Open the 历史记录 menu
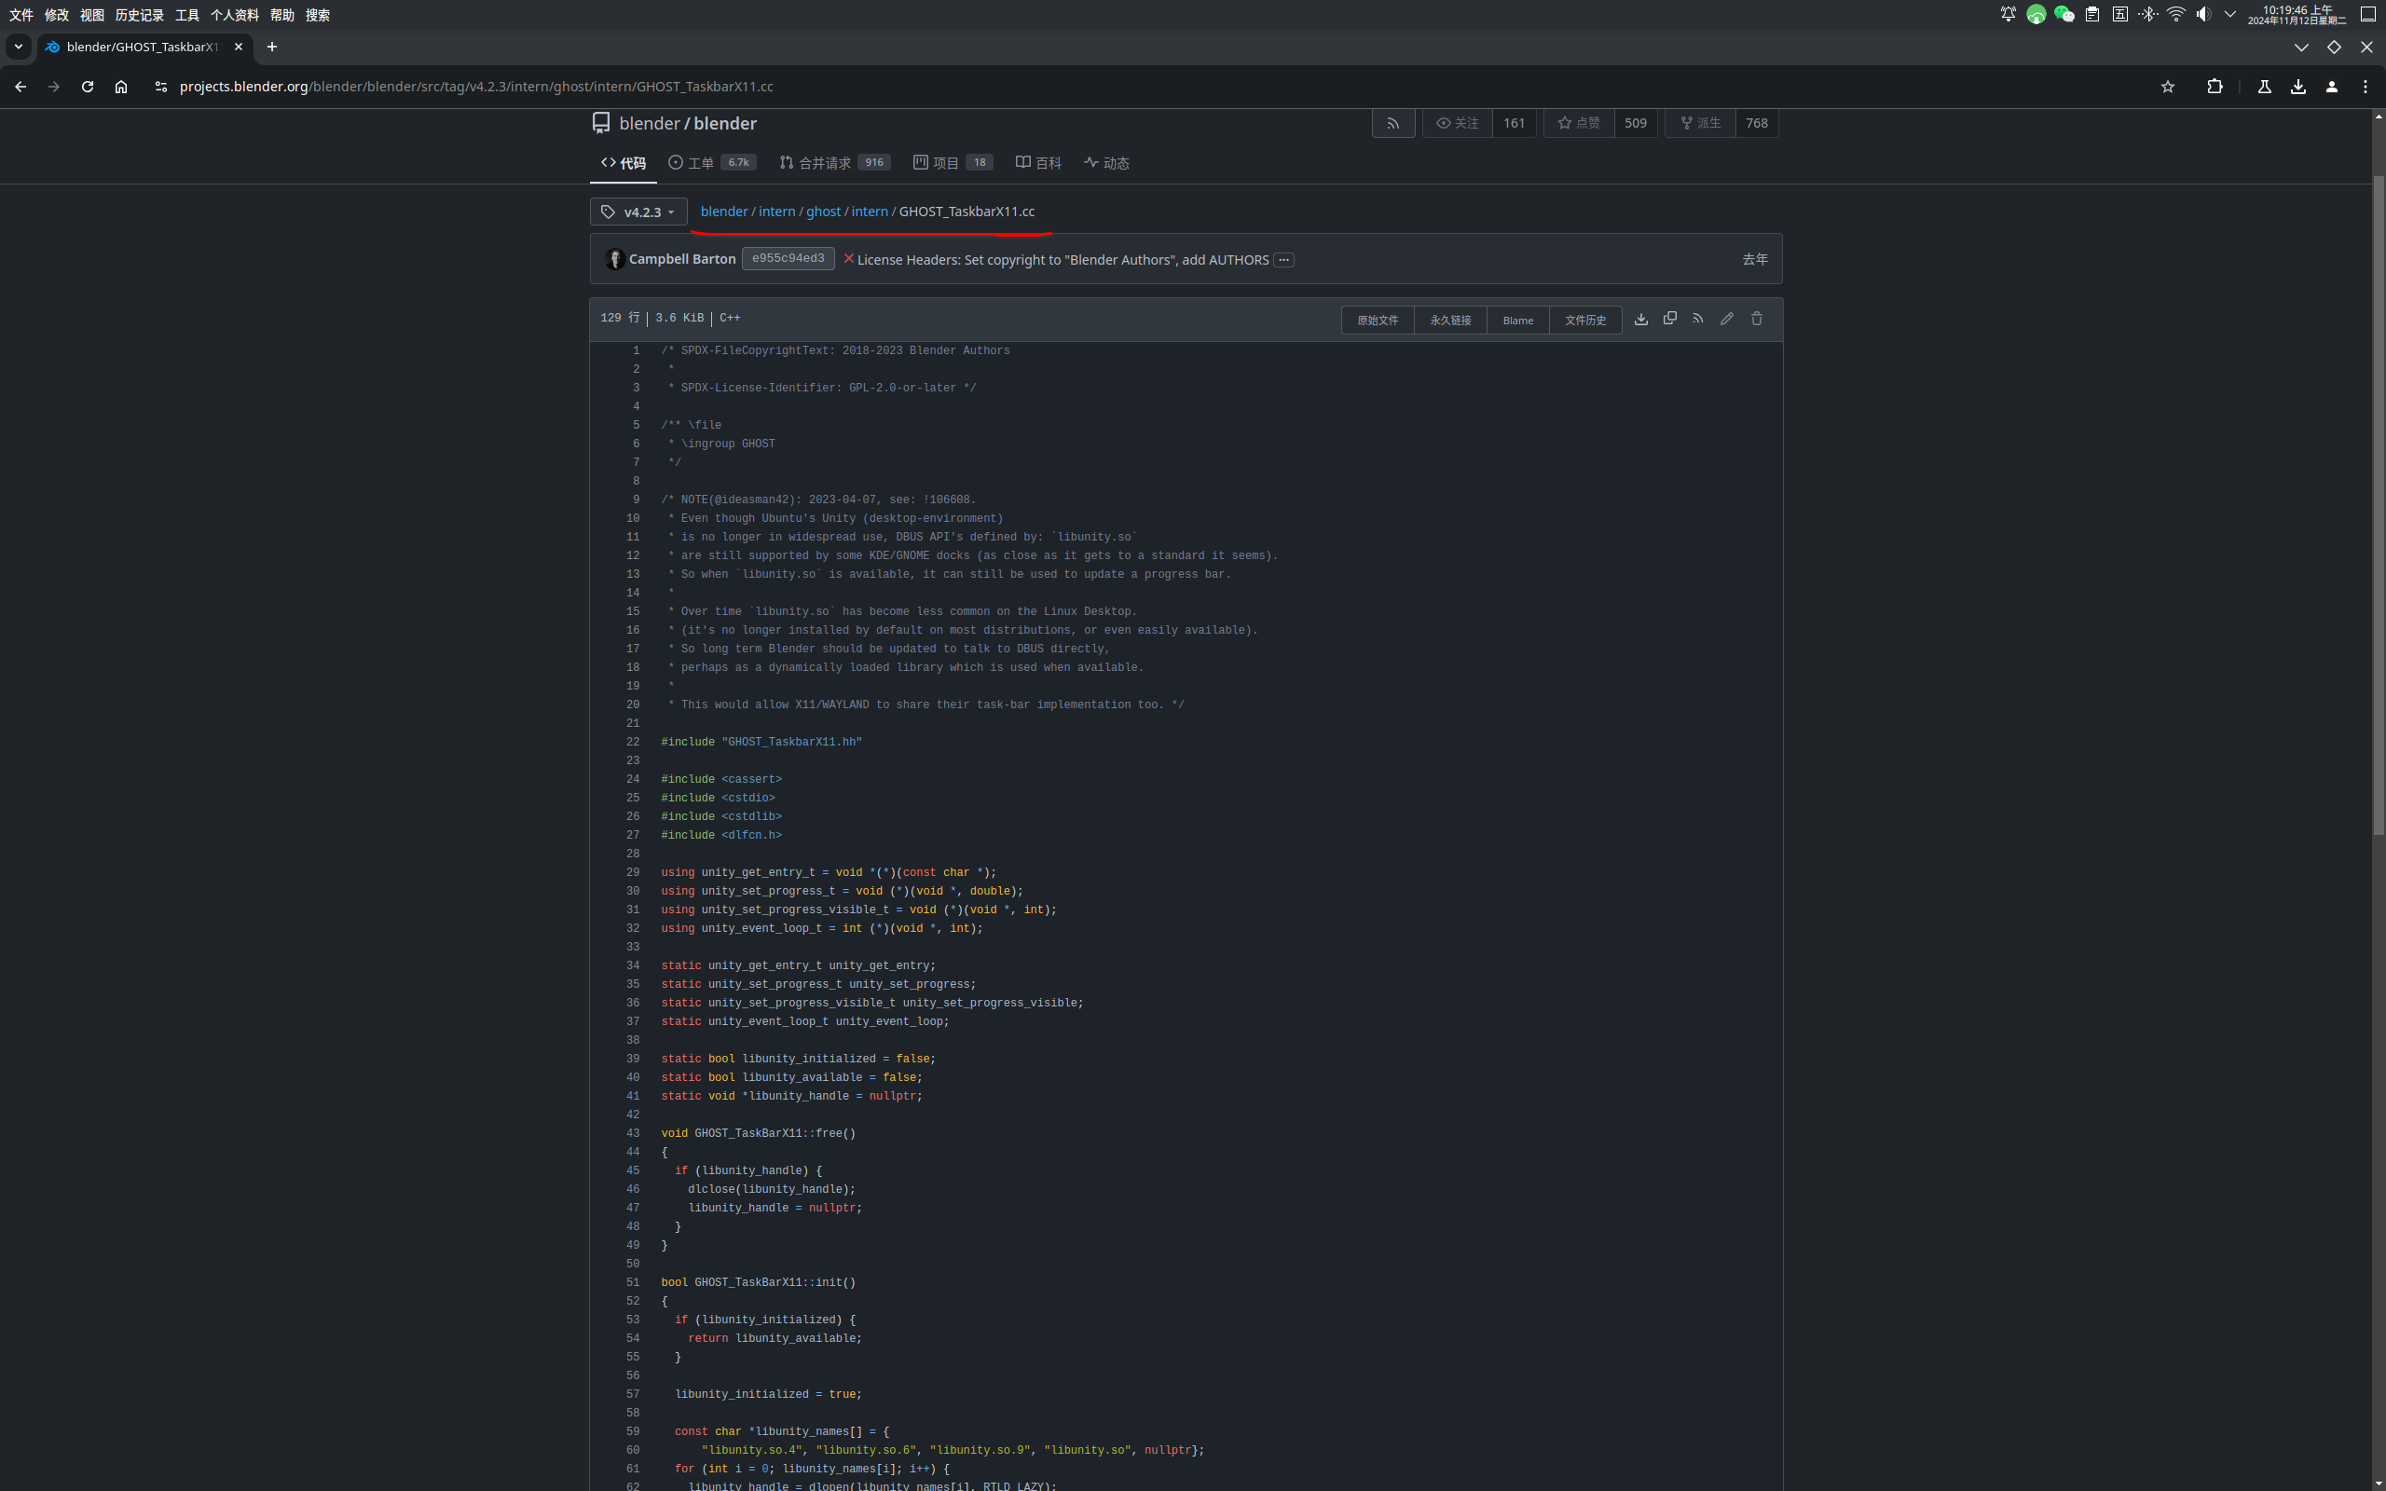 (x=139, y=15)
